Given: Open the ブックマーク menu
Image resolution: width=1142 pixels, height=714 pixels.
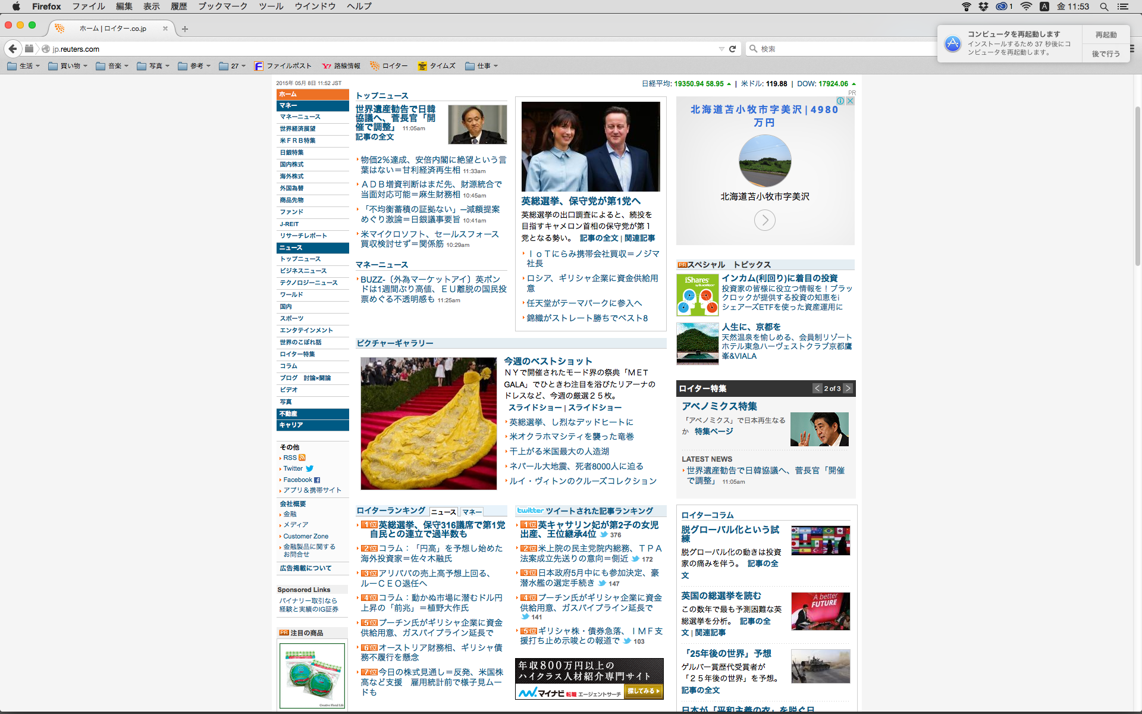Looking at the screenshot, I should [x=222, y=7].
